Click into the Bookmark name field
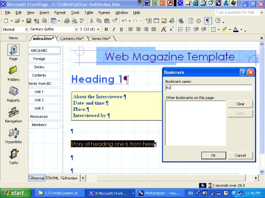Screen dimensions: 265x198 coord(209,88)
